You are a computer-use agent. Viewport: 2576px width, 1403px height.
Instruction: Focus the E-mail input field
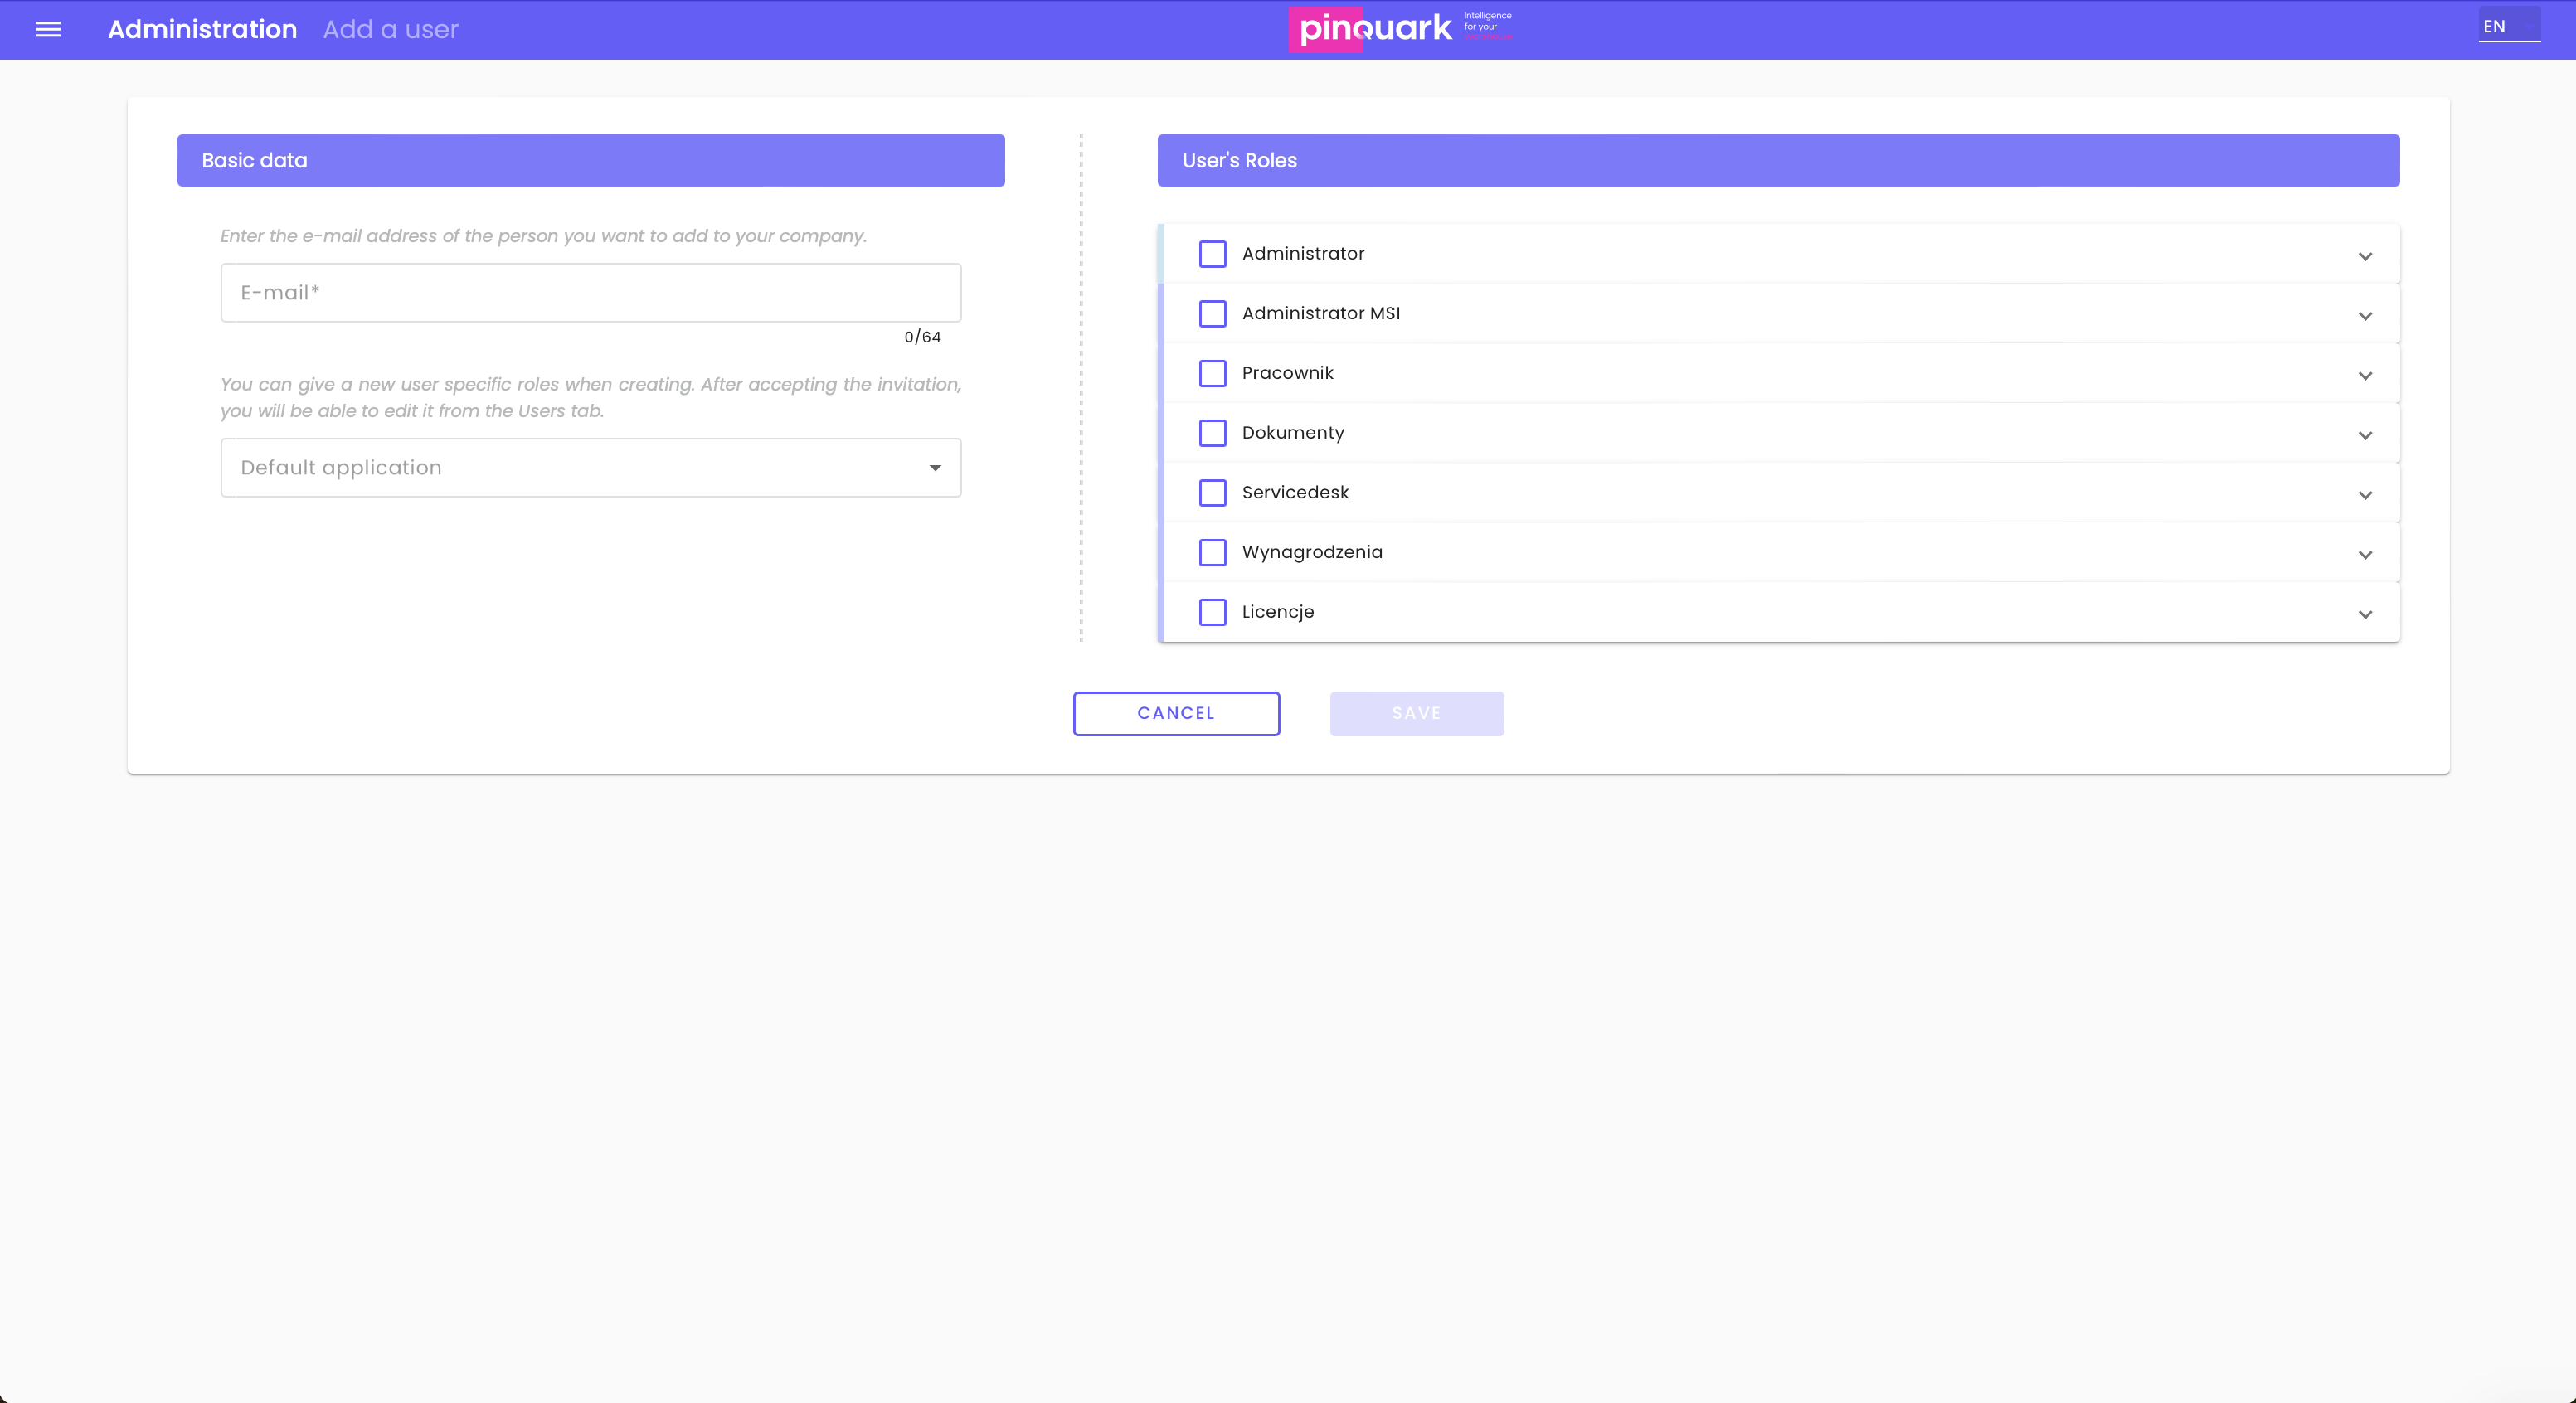591,292
